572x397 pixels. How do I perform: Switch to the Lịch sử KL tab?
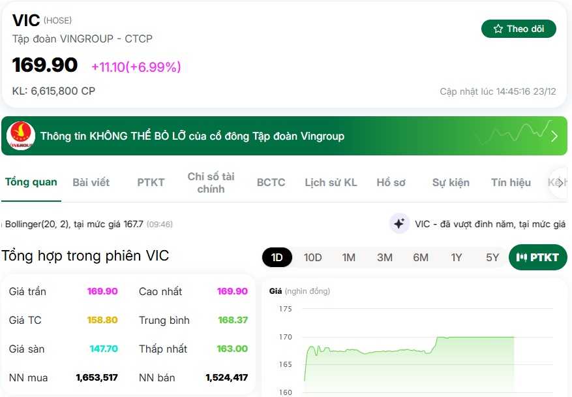coord(331,183)
